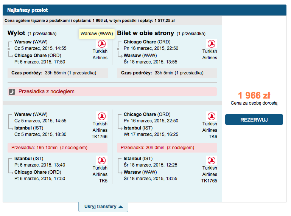Click Turkish Airlines logo beside flight TK1765
The height and width of the screenshot is (216, 291).
point(212,160)
